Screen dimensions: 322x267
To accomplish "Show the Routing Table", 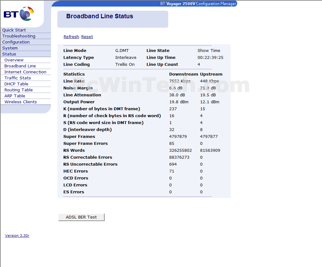I will [19, 90].
